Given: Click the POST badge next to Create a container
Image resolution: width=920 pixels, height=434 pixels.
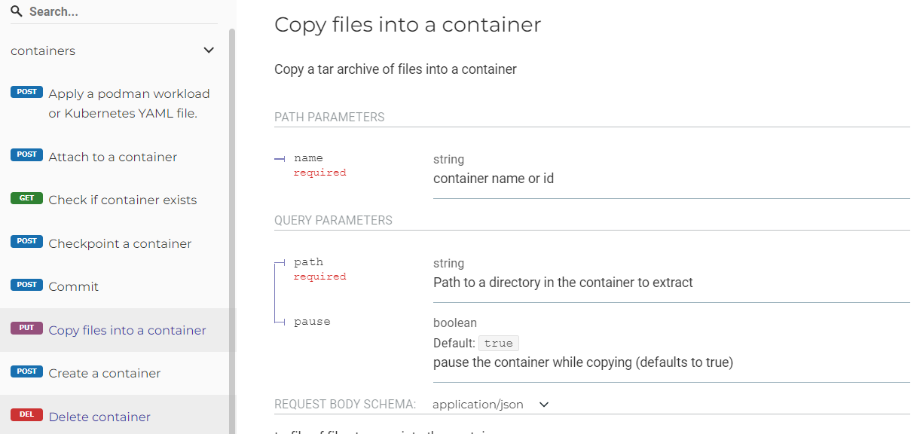Looking at the screenshot, I should click(26, 371).
